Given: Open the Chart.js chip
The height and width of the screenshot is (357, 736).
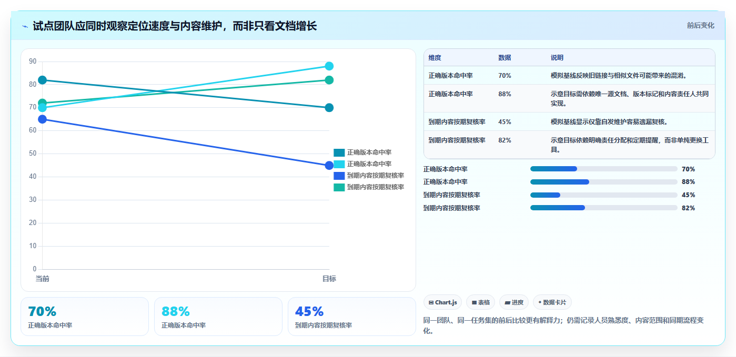Looking at the screenshot, I should click(x=442, y=302).
